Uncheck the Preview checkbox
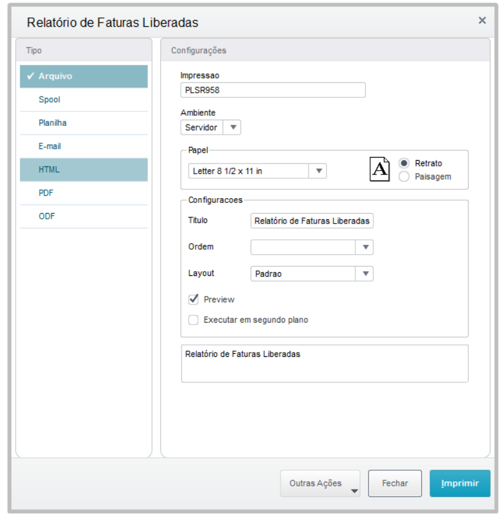Viewport: 503px width, 517px height. [194, 300]
